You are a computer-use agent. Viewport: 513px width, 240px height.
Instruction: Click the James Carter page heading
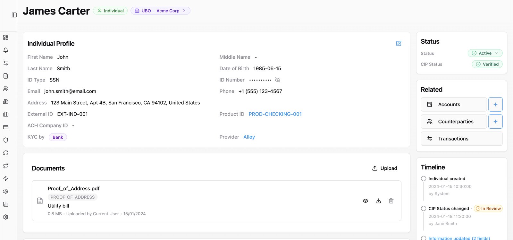click(x=56, y=11)
